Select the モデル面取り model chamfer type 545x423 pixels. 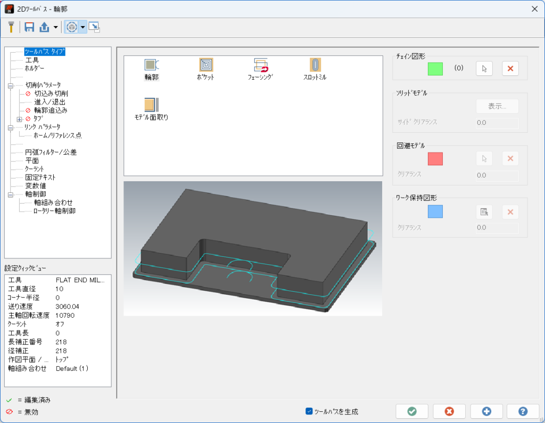152,109
